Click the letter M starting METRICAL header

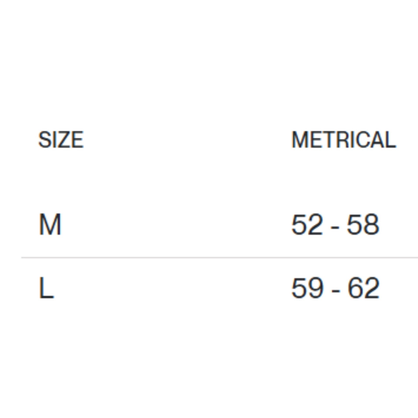click(x=300, y=140)
